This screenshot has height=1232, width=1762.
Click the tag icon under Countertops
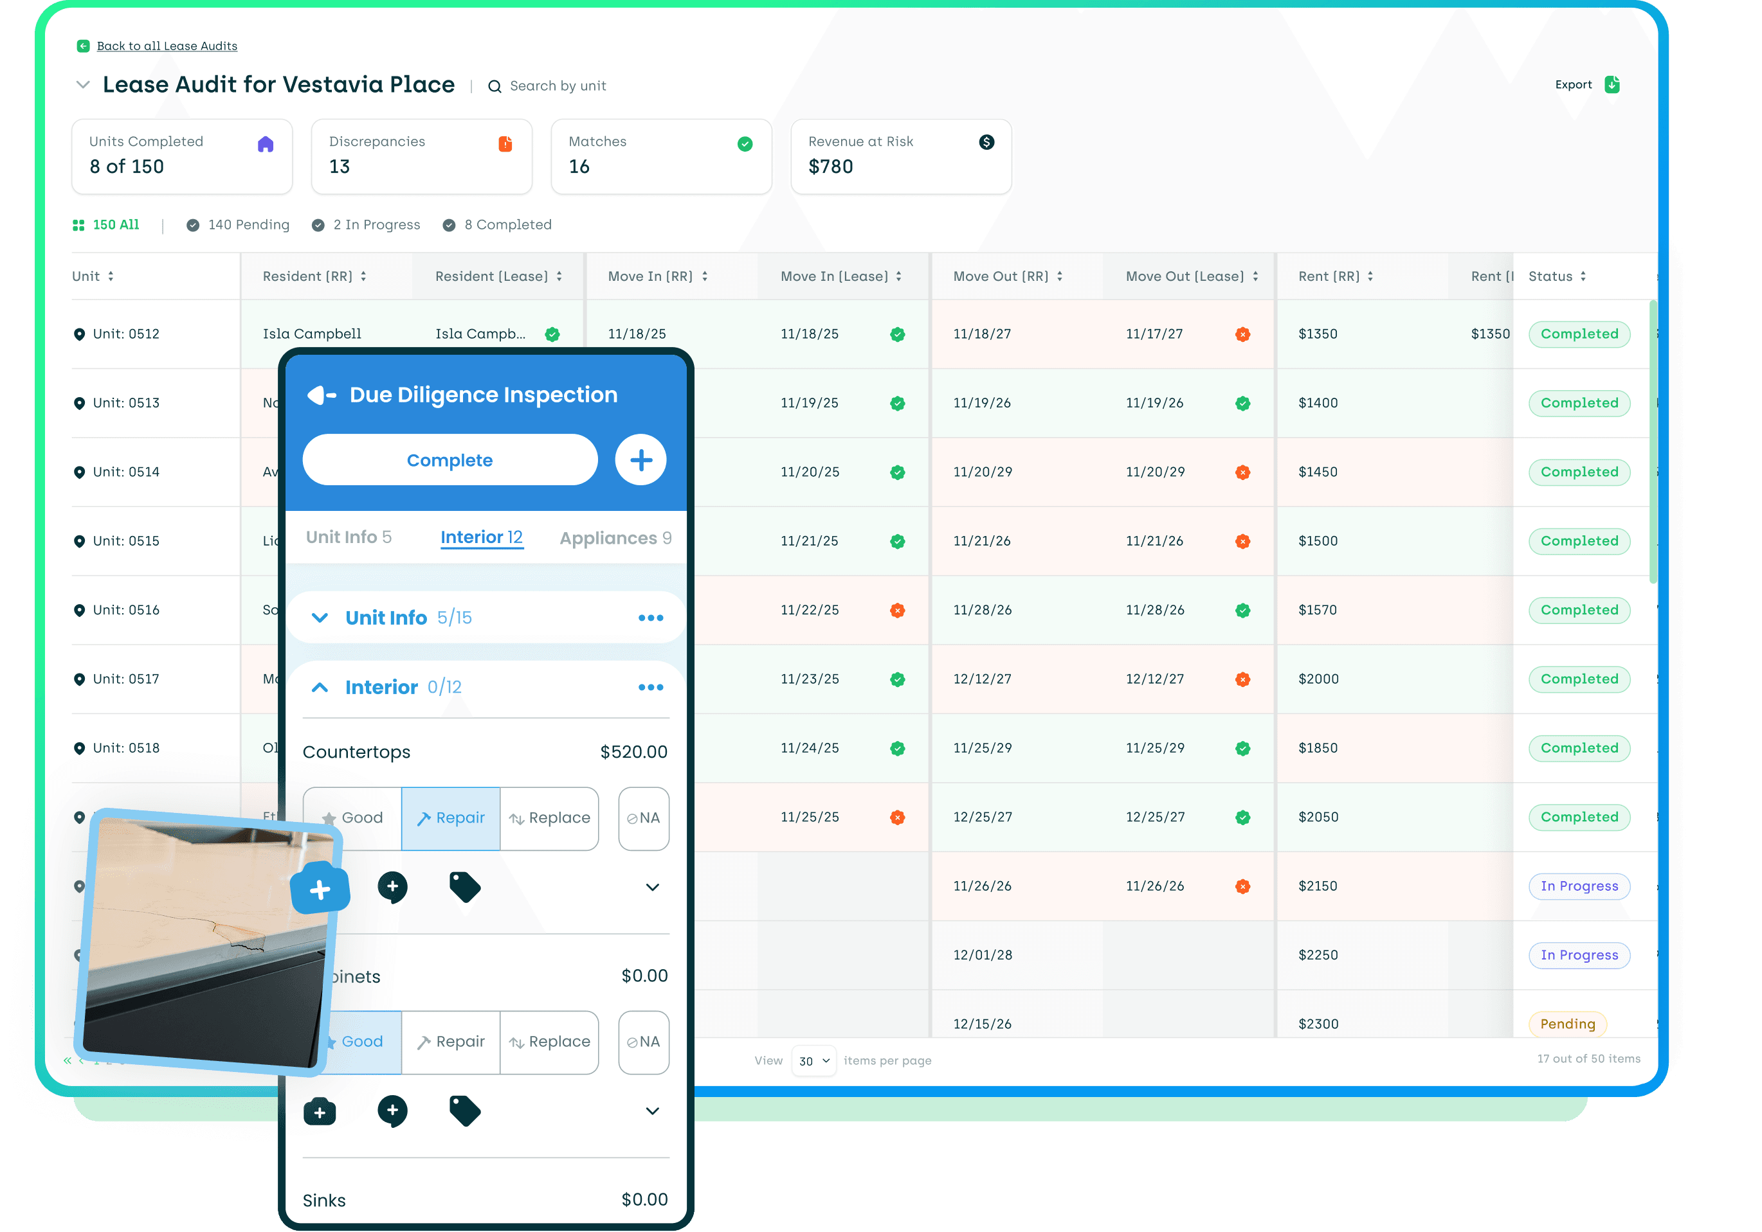pos(464,888)
